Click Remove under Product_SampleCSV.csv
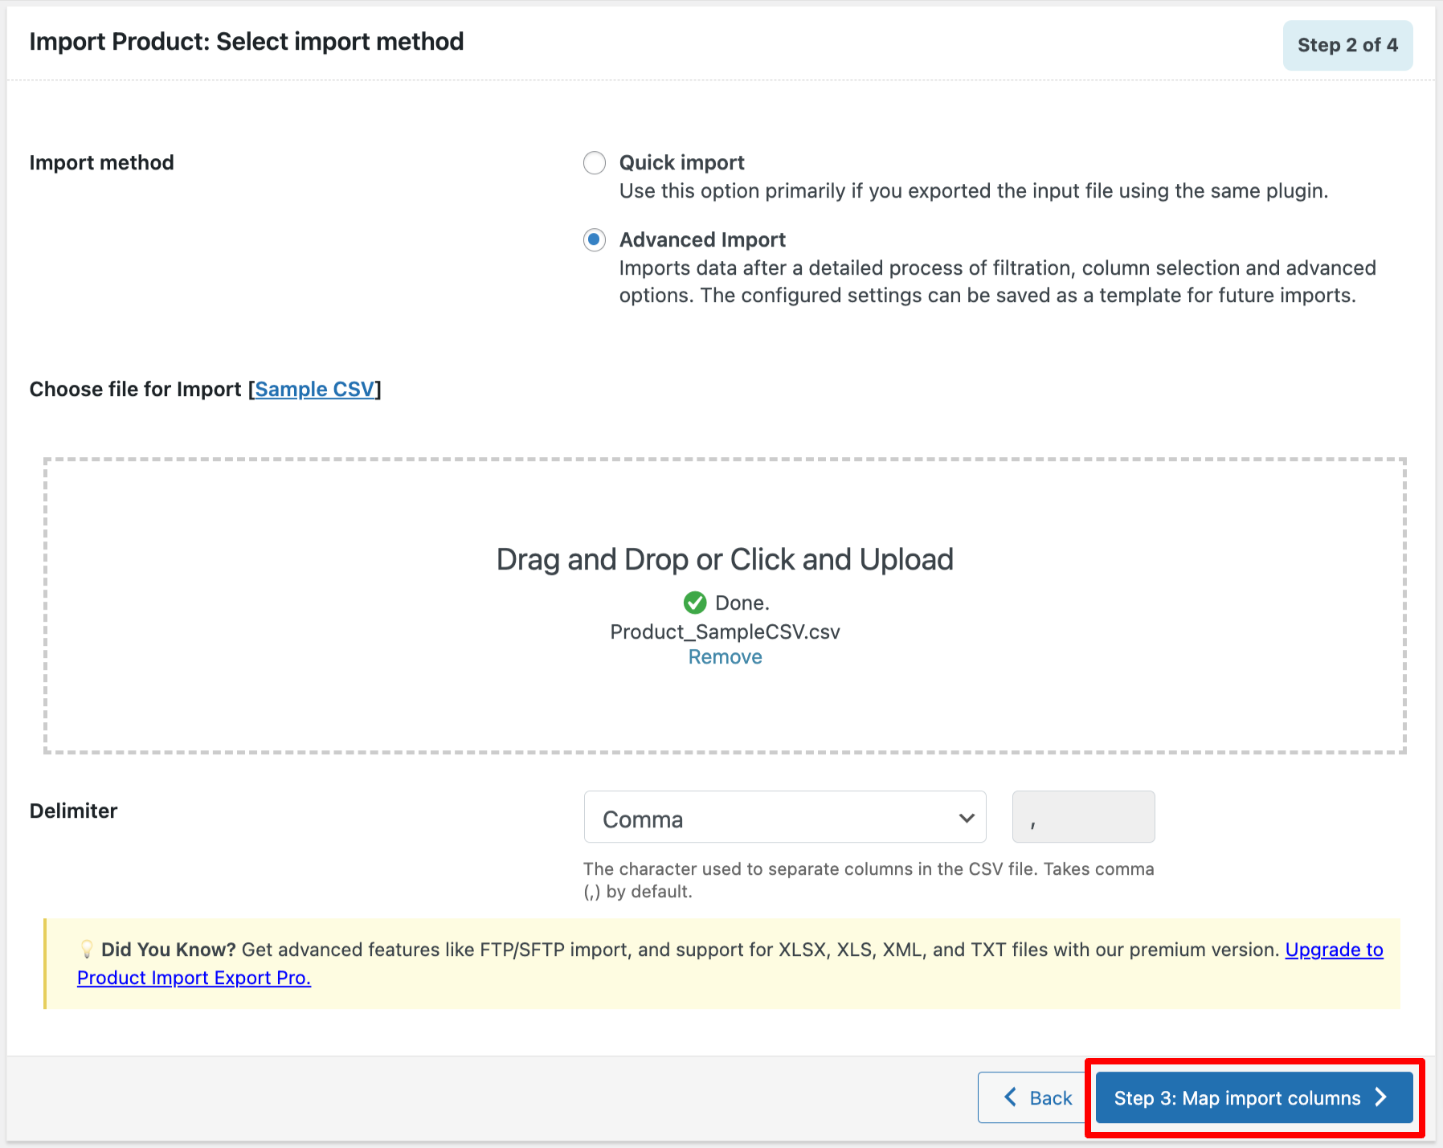 724,656
